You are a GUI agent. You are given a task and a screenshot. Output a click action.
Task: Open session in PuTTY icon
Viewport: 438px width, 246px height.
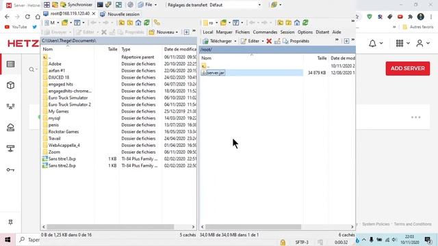[108, 5]
